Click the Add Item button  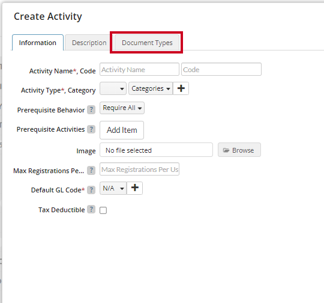[x=122, y=130]
